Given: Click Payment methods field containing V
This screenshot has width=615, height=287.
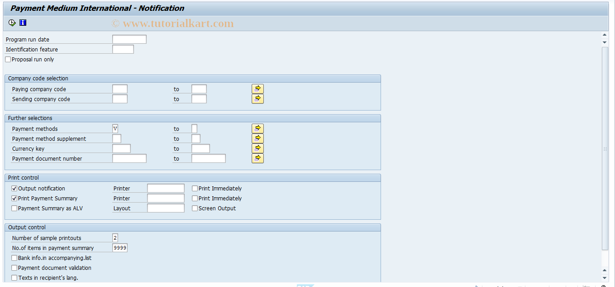Looking at the screenshot, I should point(115,129).
